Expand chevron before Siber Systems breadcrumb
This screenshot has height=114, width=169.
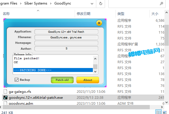pos(21,4)
